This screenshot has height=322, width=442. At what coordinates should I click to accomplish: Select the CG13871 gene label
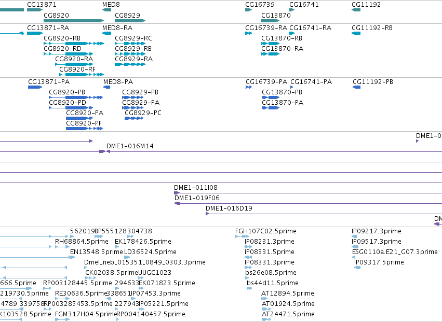(42, 5)
